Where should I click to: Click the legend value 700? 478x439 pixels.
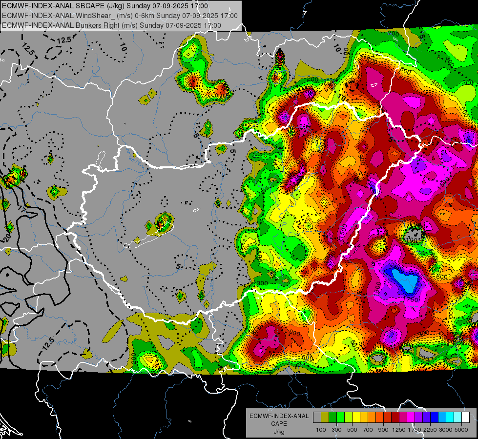(368, 430)
